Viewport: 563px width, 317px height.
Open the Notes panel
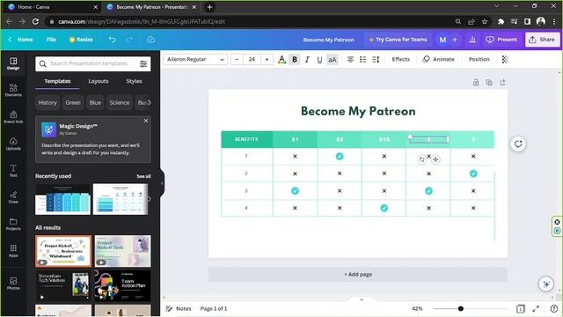click(x=179, y=309)
